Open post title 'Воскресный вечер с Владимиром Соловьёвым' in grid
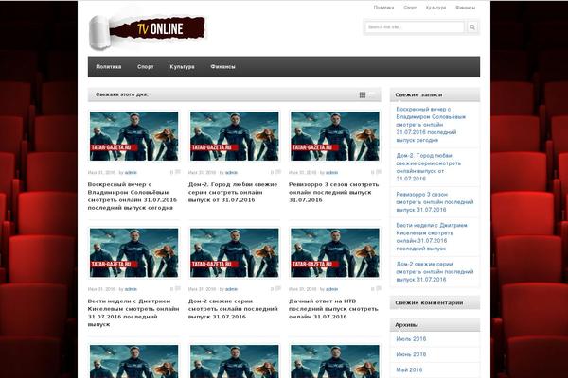Image resolution: width=568 pixels, height=378 pixels. click(x=133, y=196)
